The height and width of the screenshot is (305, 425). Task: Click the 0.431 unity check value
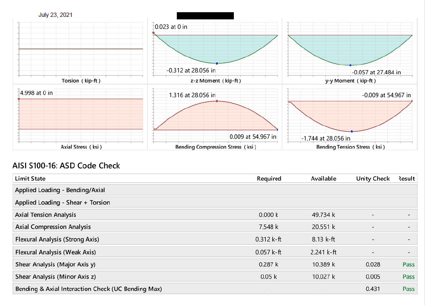(x=373, y=289)
